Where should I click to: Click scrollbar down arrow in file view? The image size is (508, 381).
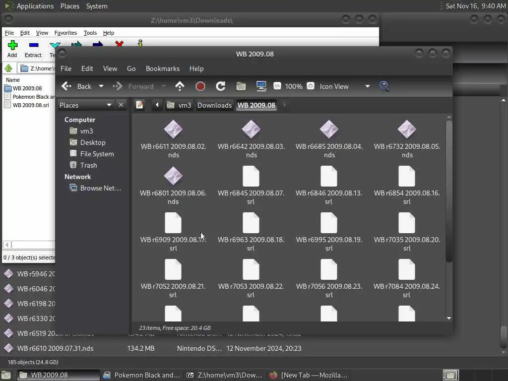click(448, 318)
